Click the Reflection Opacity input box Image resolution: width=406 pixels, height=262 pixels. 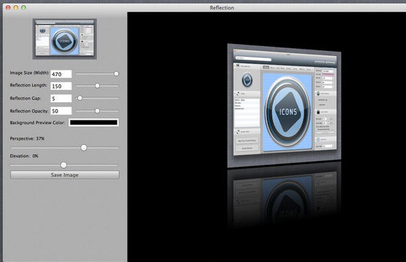(x=61, y=111)
